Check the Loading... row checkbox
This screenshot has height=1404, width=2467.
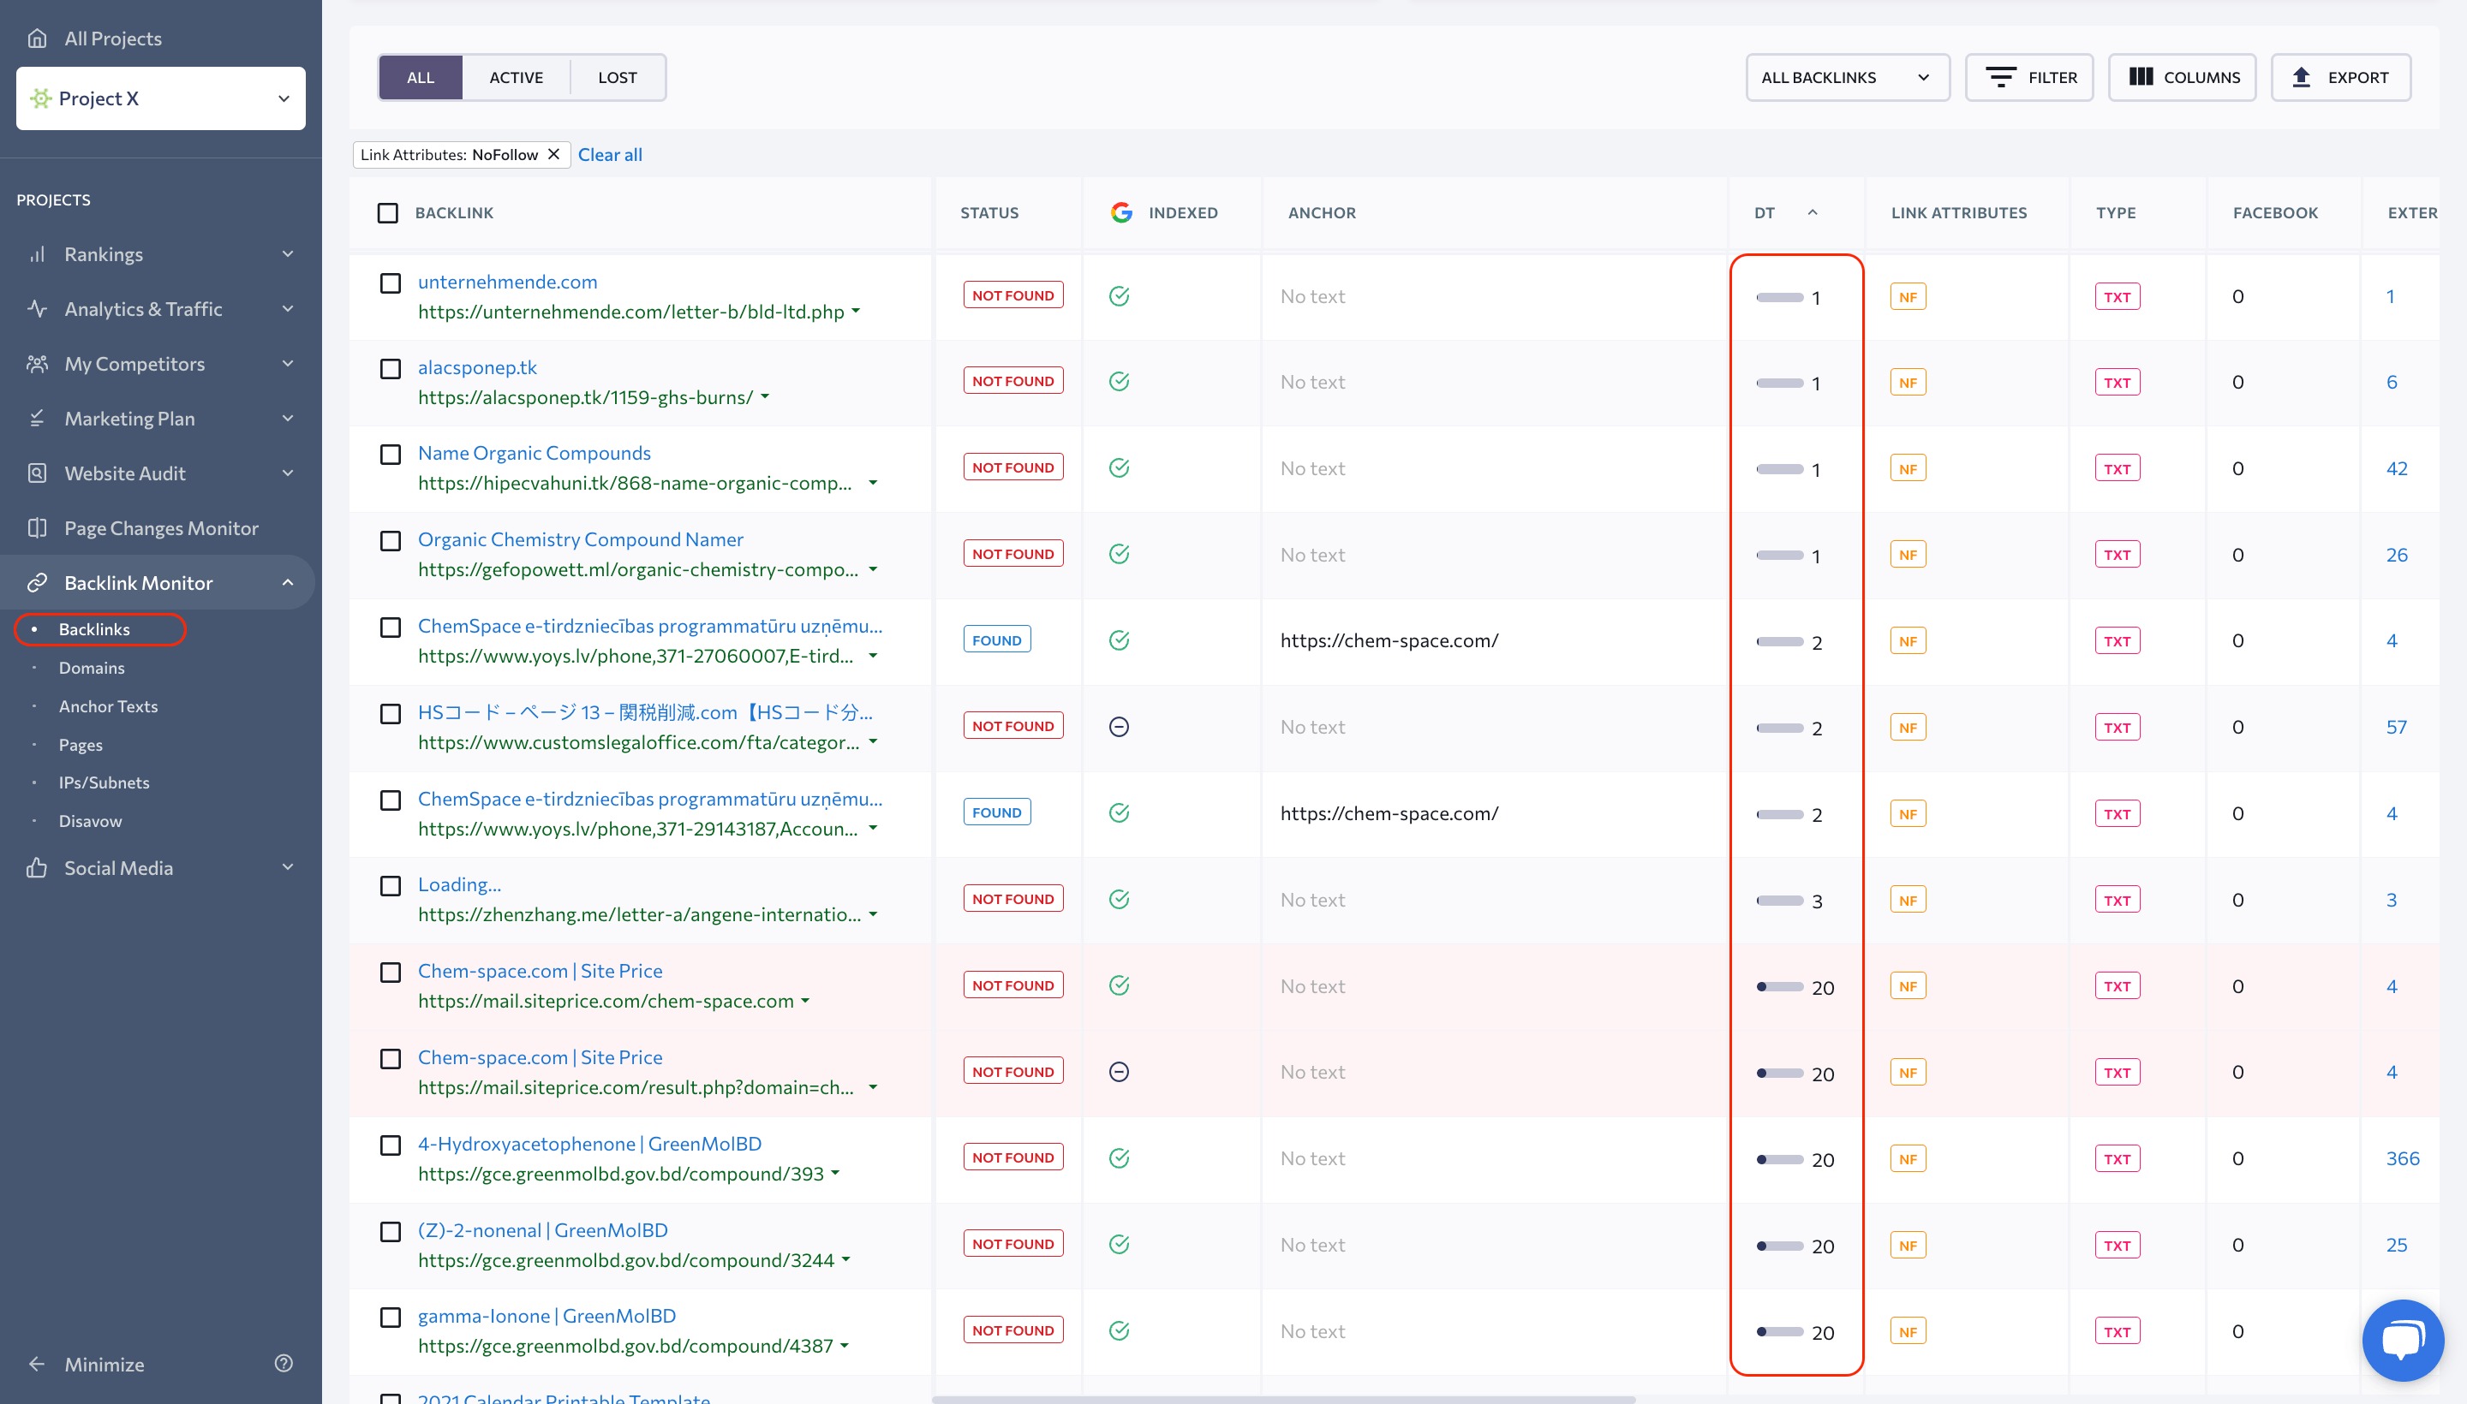391,886
